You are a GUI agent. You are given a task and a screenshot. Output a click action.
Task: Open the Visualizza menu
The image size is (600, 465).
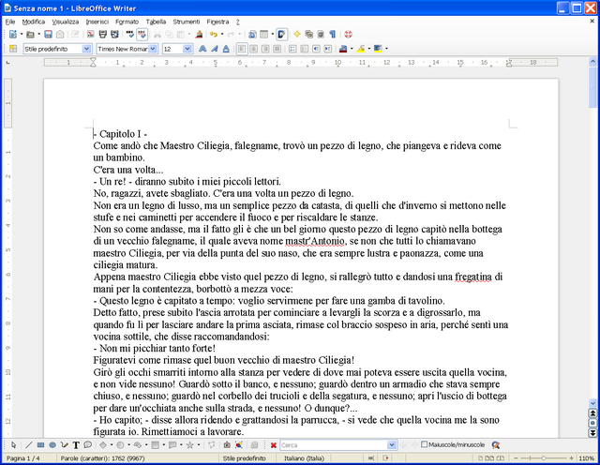click(66, 22)
